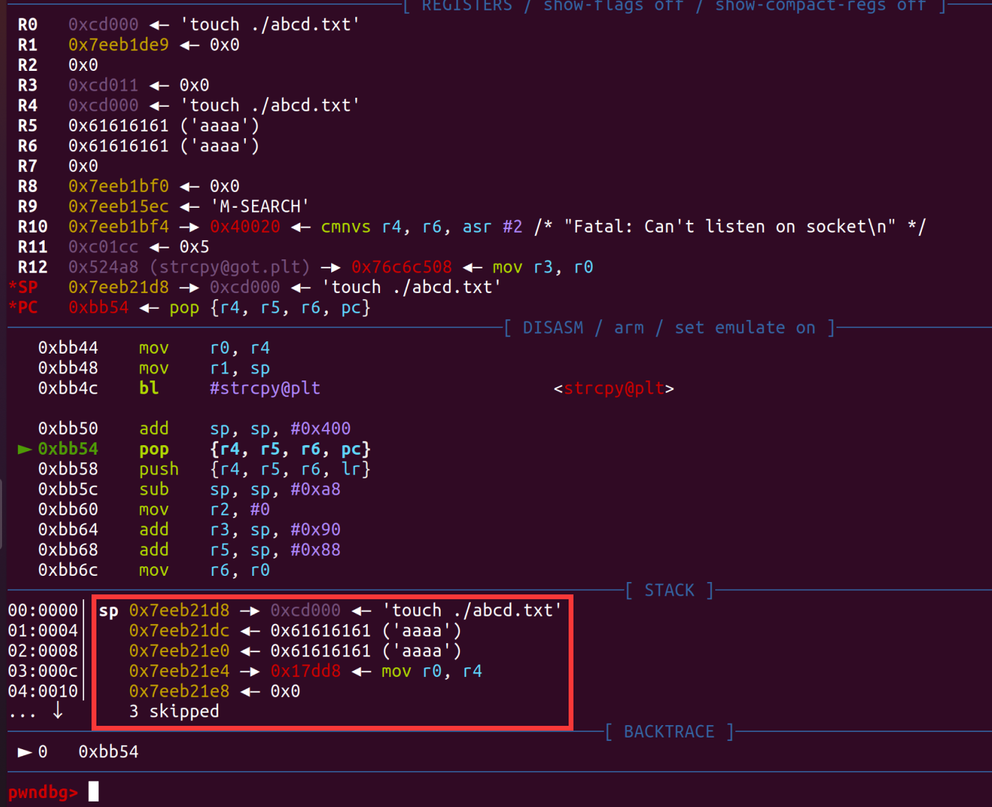This screenshot has height=807, width=992.
Task: Select the R0 register label
Action: pyautogui.click(x=28, y=25)
